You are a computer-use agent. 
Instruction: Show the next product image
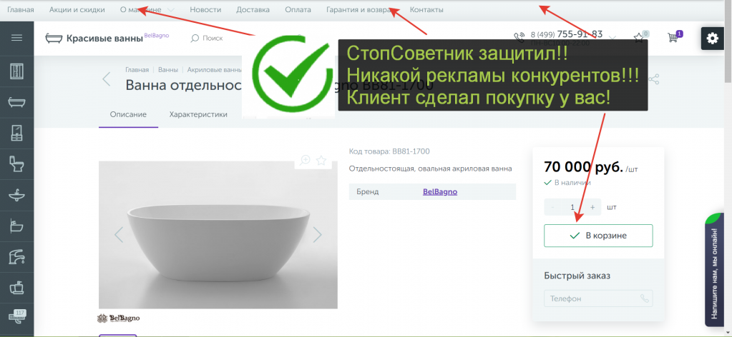tap(318, 234)
